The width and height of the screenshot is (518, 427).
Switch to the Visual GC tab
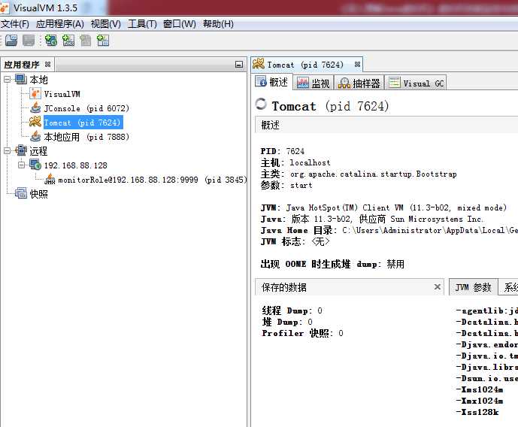(417, 83)
